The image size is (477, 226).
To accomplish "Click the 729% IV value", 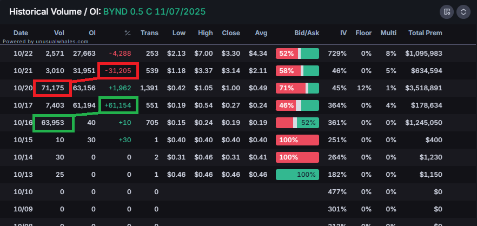I will (x=337, y=54).
